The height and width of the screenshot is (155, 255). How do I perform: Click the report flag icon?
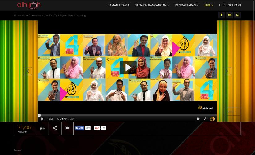67,128
